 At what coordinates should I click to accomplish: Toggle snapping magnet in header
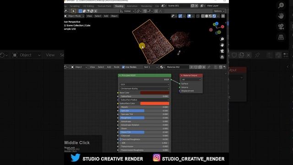pyautogui.click(x=145, y=11)
